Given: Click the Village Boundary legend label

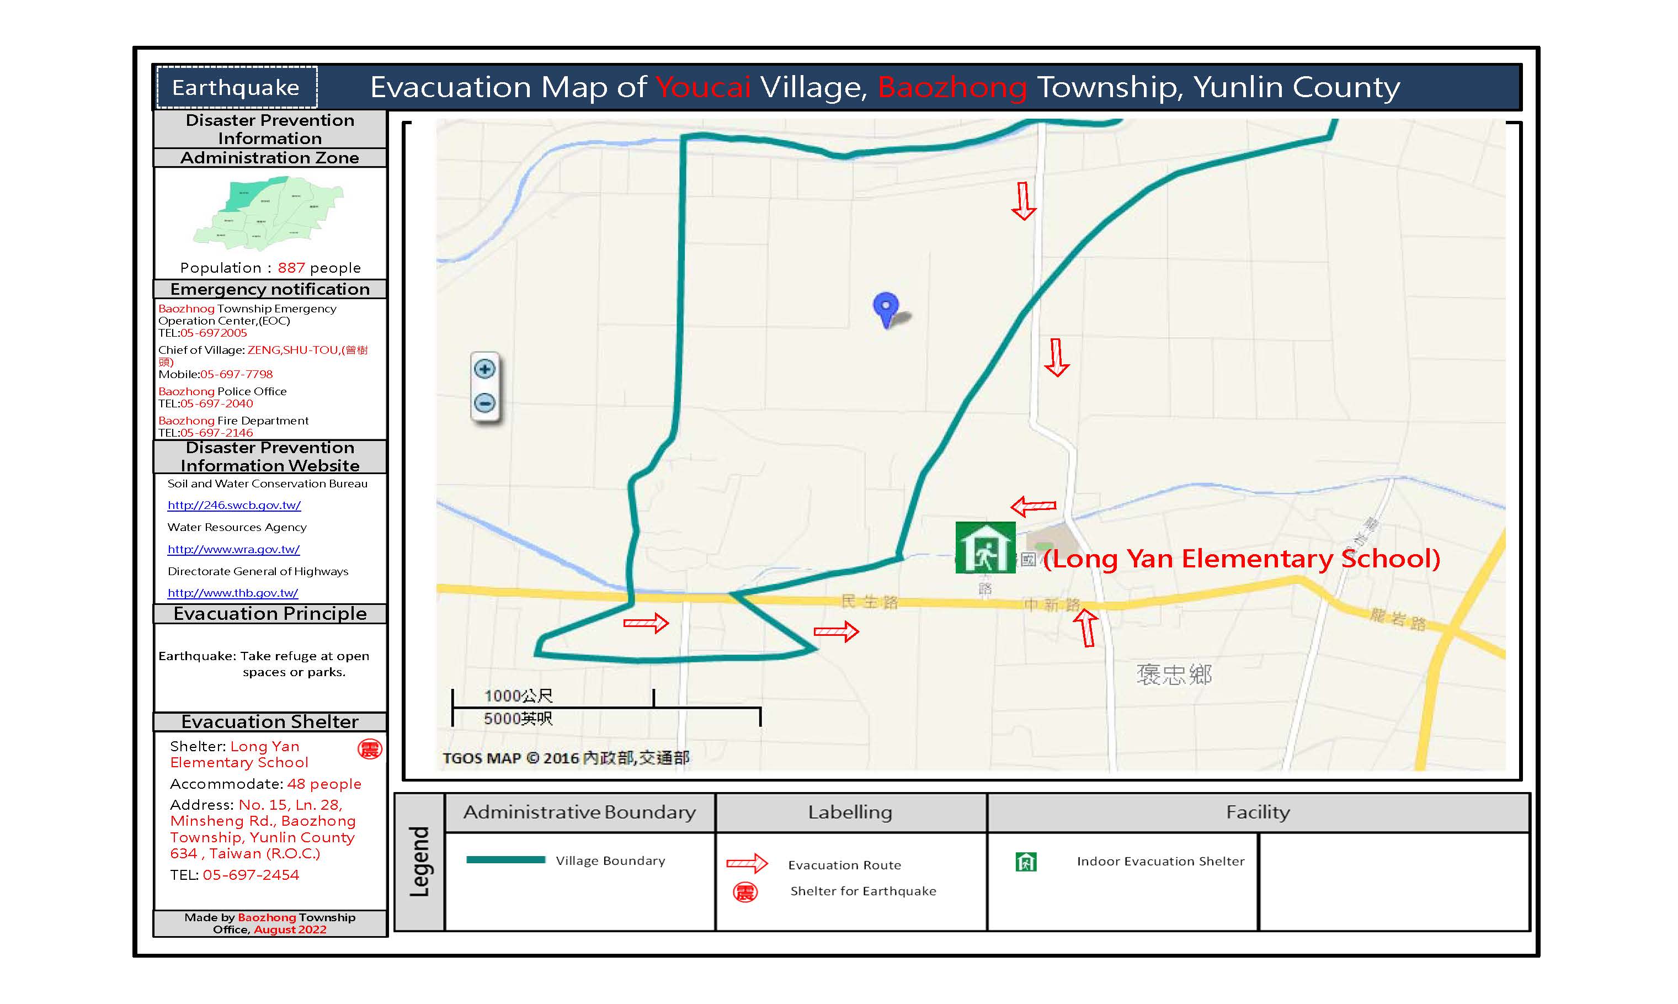Looking at the screenshot, I should tap(611, 860).
